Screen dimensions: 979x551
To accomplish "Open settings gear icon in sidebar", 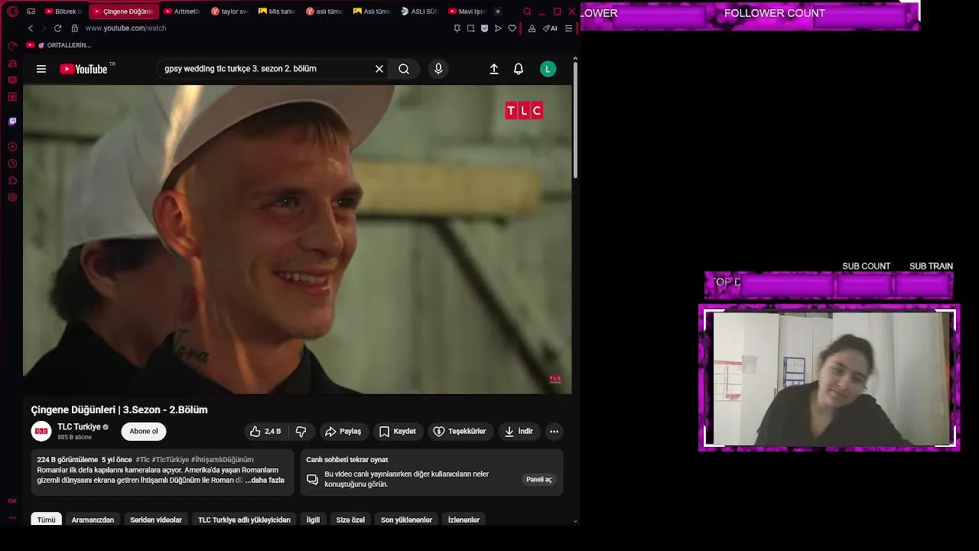I will [12, 197].
